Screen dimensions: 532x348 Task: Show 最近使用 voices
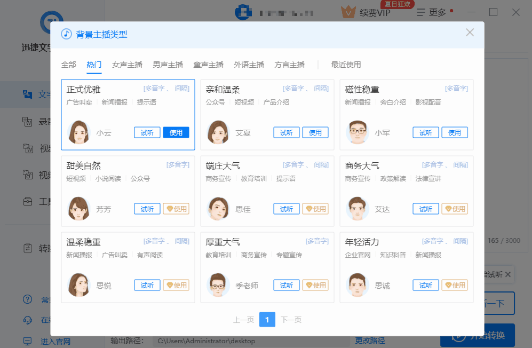pos(346,65)
